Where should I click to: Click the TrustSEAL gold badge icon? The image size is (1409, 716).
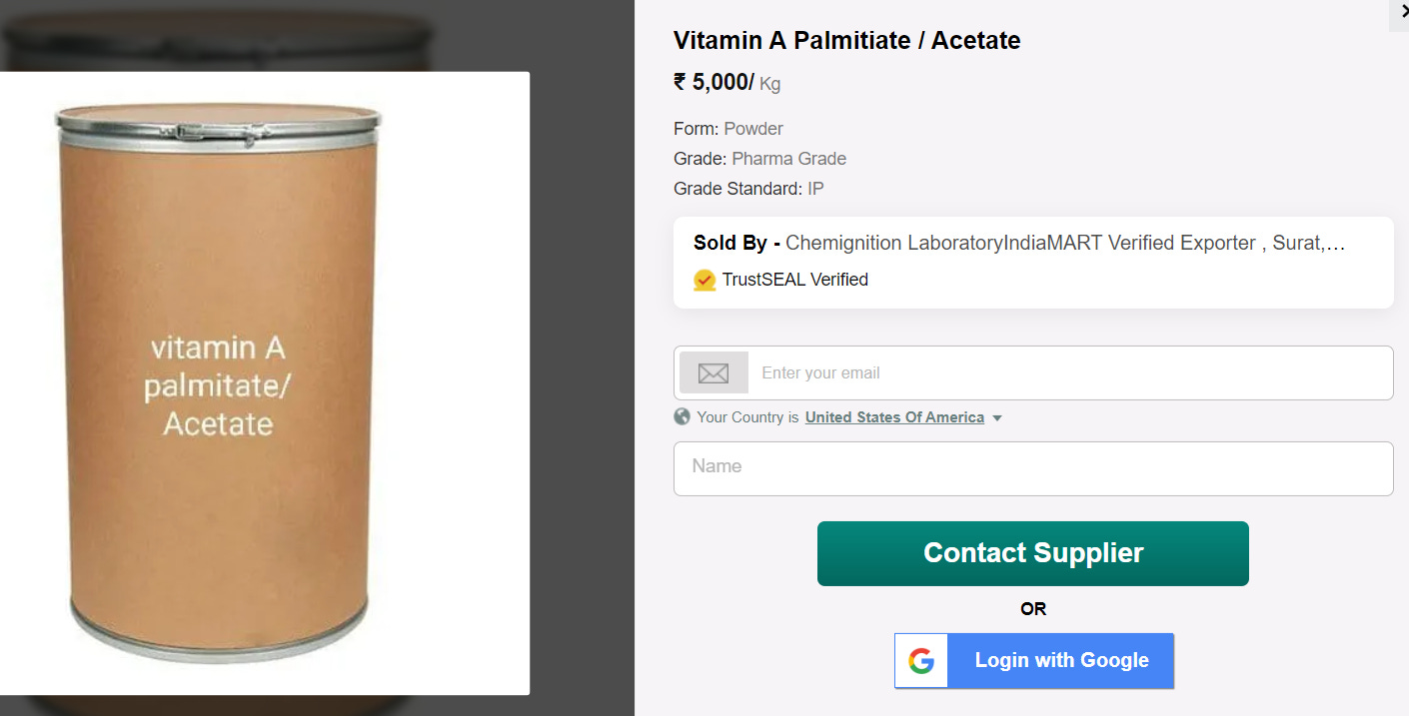click(704, 280)
